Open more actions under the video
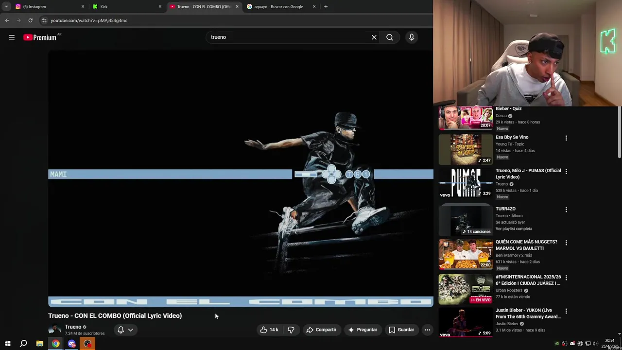Screen dimensions: 622x350 click(x=428, y=330)
